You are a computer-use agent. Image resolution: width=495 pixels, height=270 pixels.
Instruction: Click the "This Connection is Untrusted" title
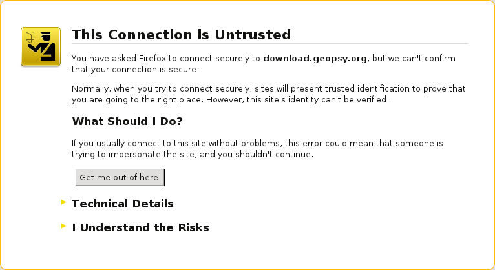(181, 34)
